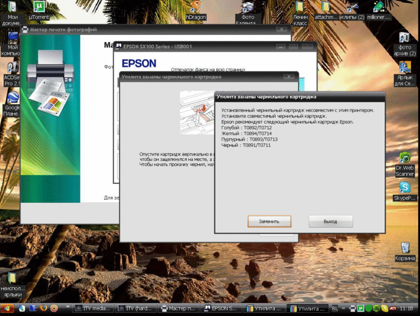Switch to EPSON S... taskbar window
The height and width of the screenshot is (316, 420).
(221, 309)
